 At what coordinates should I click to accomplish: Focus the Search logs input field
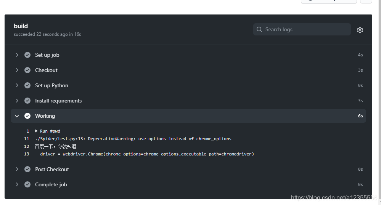[x=302, y=29]
